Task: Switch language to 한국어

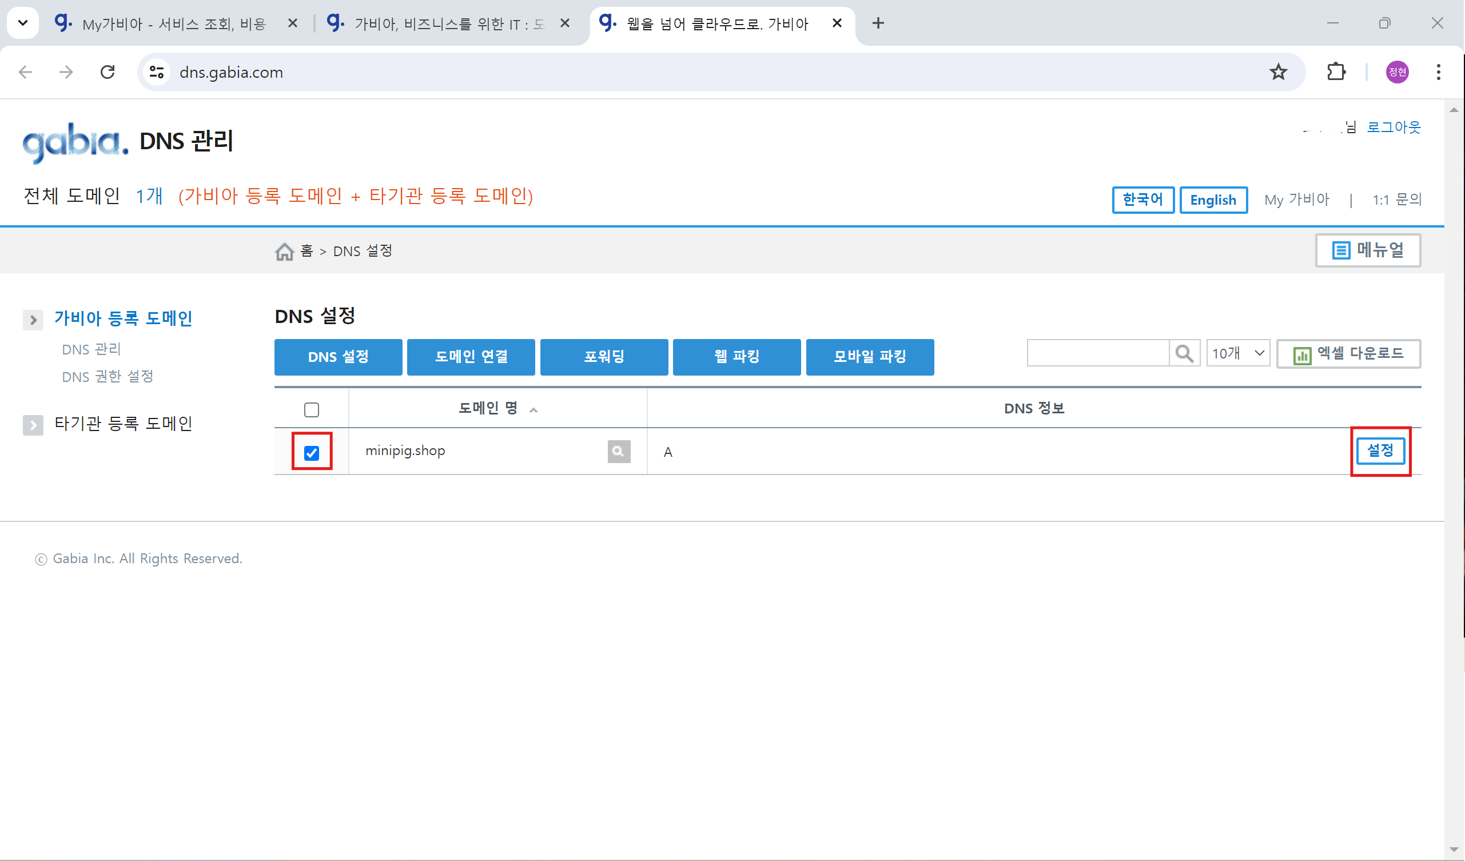Action: click(1142, 200)
